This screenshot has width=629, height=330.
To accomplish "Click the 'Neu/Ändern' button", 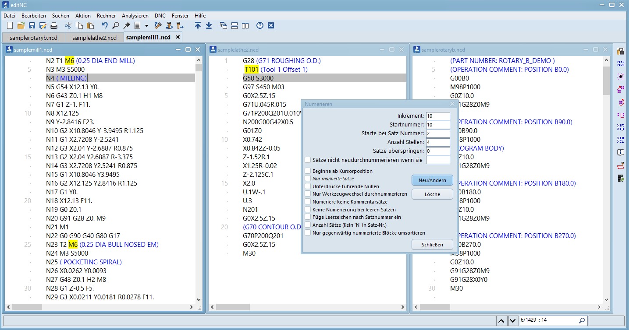I will coord(432,180).
